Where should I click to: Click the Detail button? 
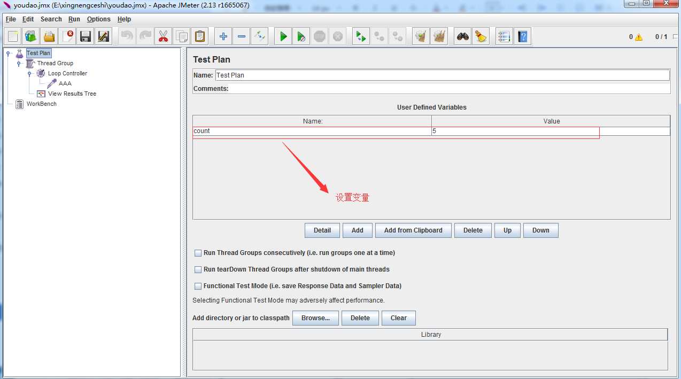click(x=322, y=230)
